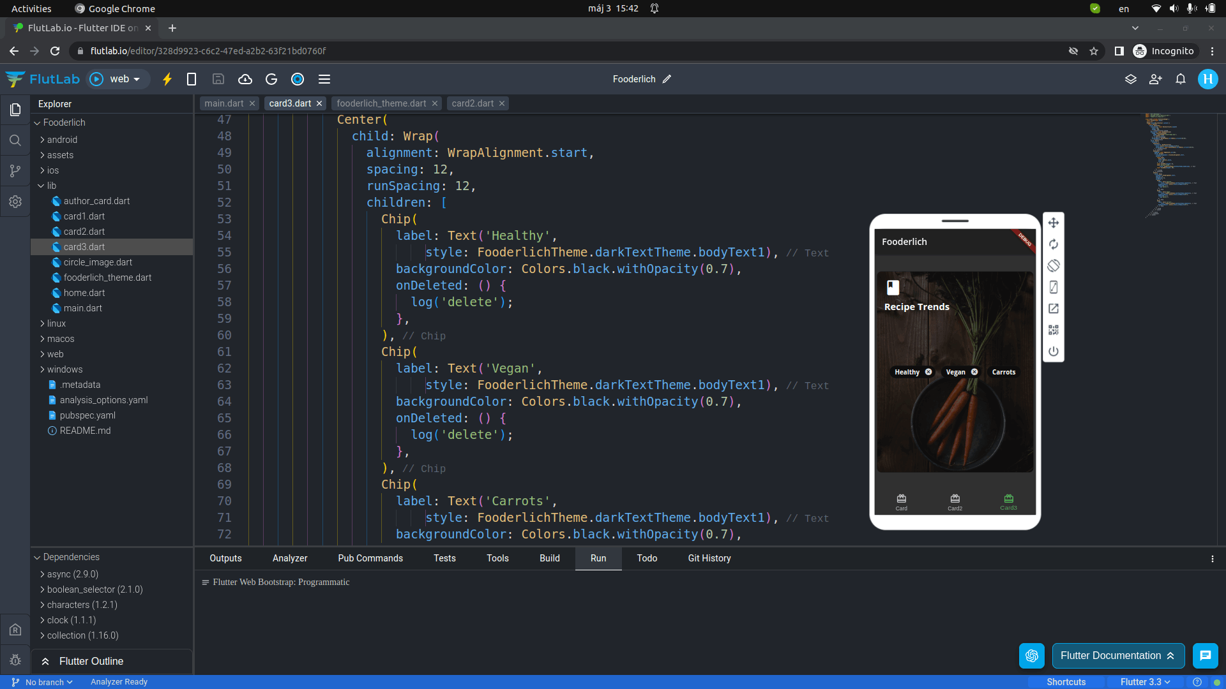1226x689 pixels.
Task: Click the emulator QR code icon
Action: pos(1054,330)
